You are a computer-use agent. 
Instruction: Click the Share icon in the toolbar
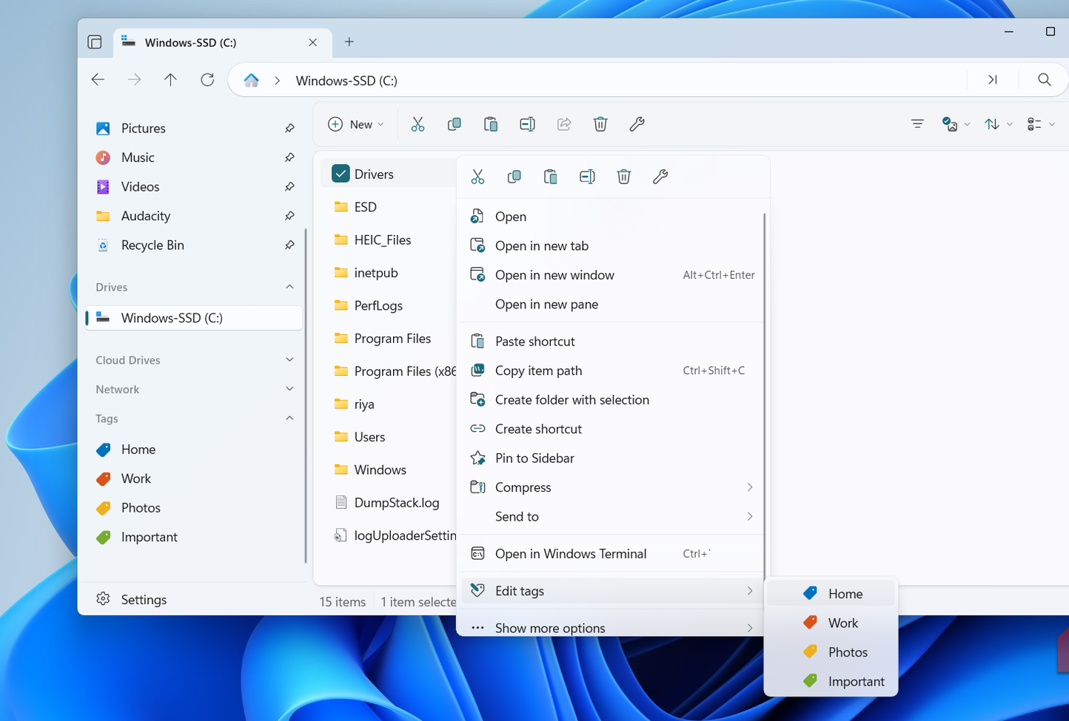(563, 123)
